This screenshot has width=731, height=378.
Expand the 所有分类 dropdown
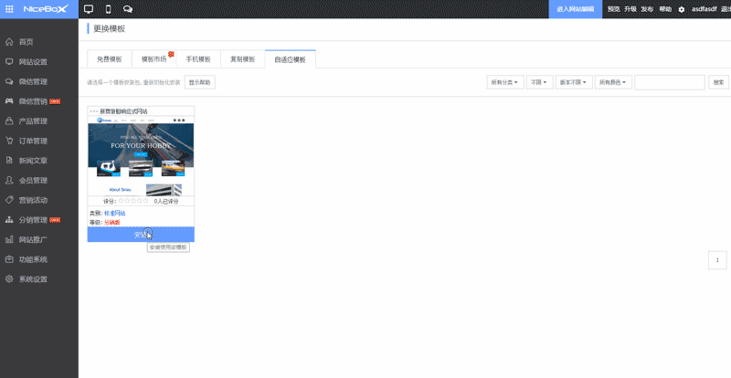(x=505, y=82)
